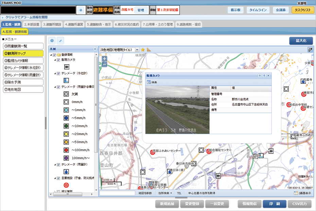Click the ~5mm/h blue legend swatch

[x=66, y=118]
